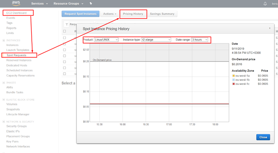Open Elastic IPs in sidebar
278x153 pixels.
point(13,131)
